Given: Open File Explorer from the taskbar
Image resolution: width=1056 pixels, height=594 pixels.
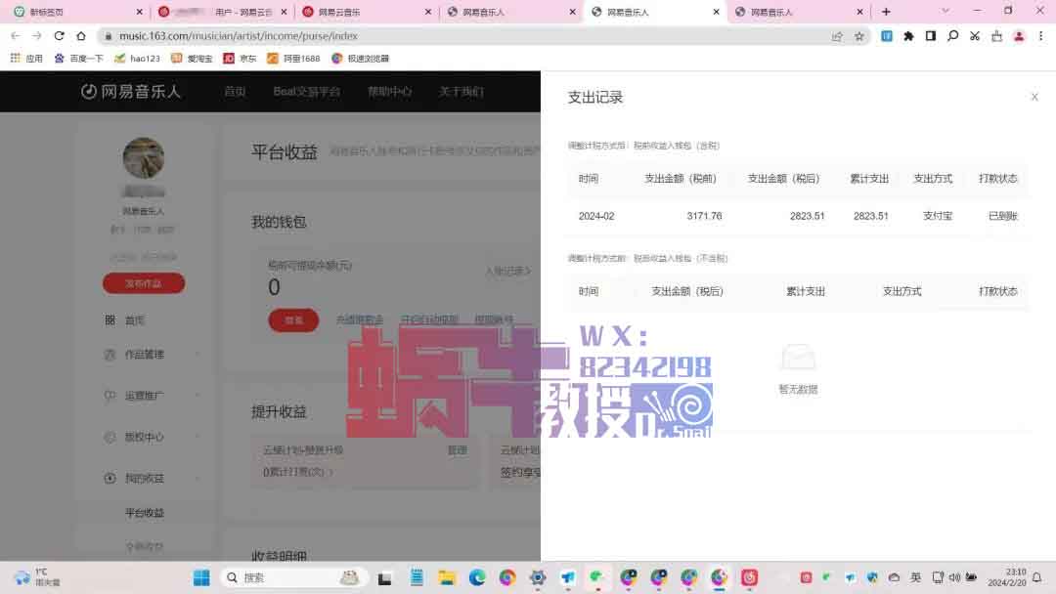Looking at the screenshot, I should [x=446, y=577].
